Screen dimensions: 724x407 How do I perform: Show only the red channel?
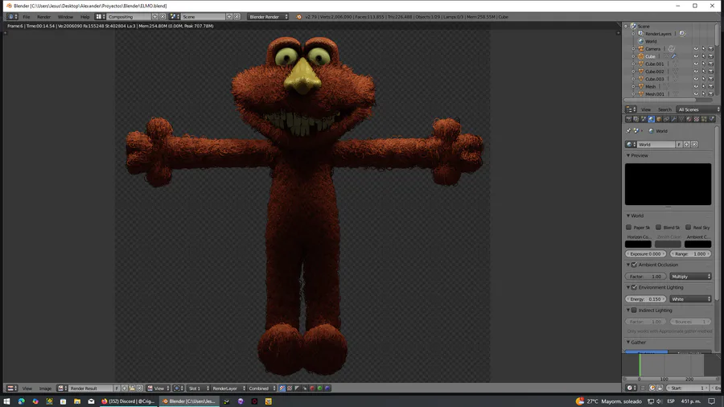pyautogui.click(x=312, y=388)
